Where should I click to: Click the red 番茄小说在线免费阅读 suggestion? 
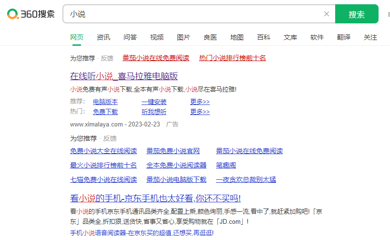pos(156,58)
